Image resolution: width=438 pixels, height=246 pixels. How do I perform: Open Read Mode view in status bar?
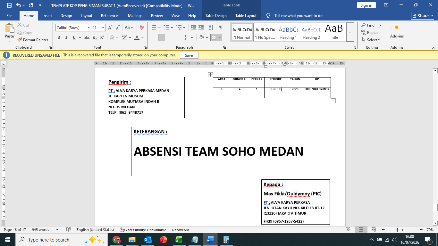tap(348, 230)
